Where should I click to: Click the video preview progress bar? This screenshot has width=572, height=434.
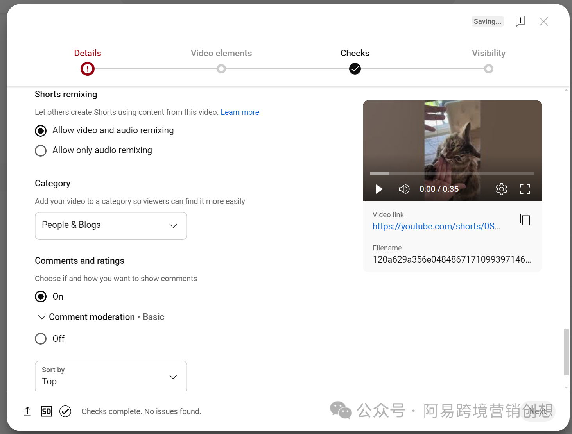(452, 173)
